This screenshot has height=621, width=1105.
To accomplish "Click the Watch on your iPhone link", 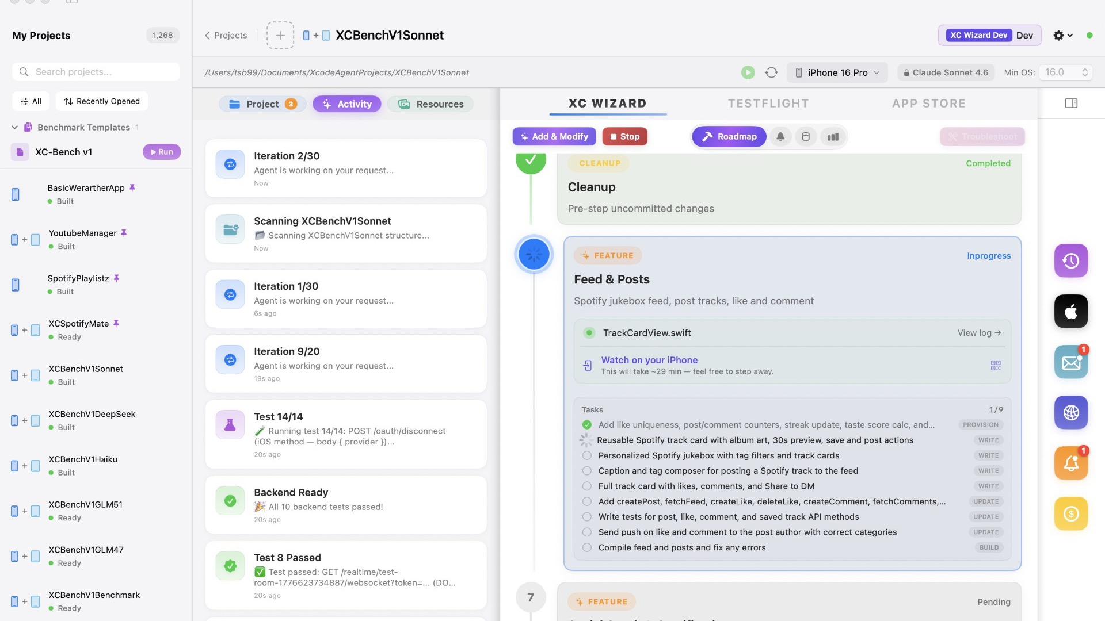I will click(x=649, y=360).
